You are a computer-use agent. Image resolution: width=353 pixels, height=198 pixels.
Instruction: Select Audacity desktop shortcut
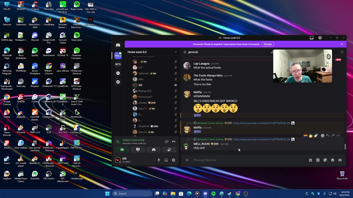(21, 114)
